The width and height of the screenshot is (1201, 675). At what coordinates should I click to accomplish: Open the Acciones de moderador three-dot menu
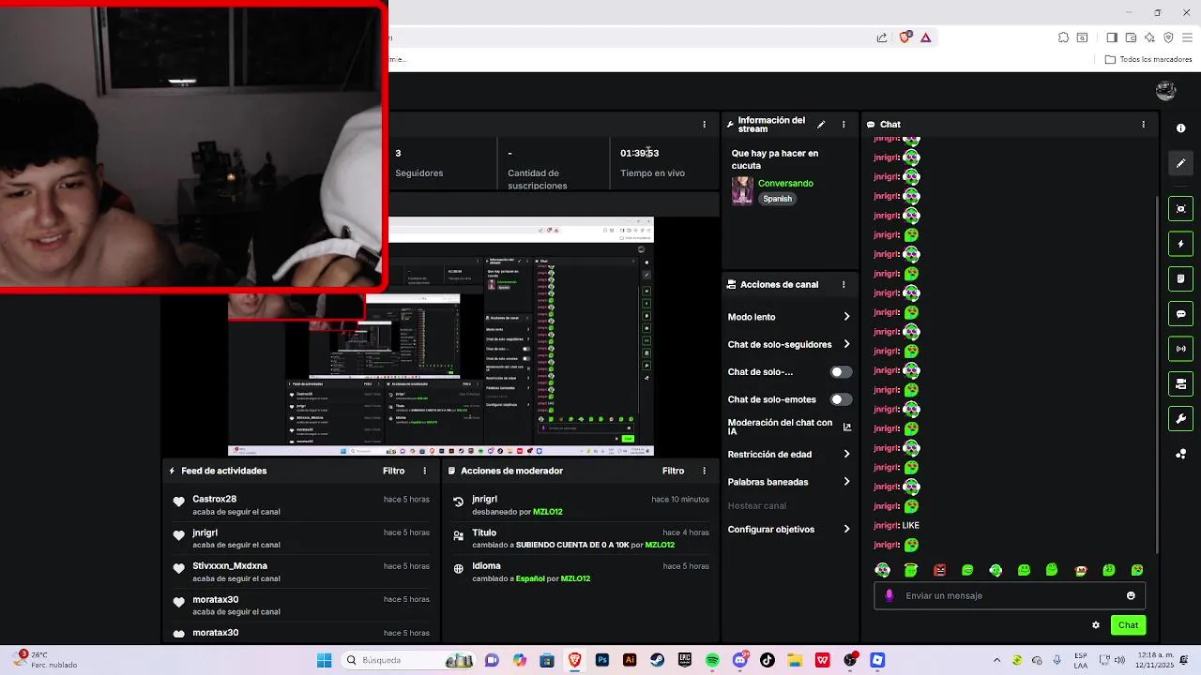[704, 471]
